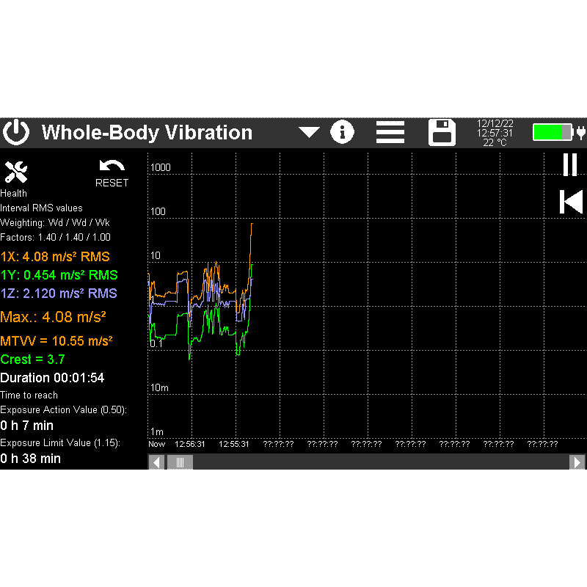587x587 pixels.
Task: Click the scrollbar left arrow
Action: tap(156, 462)
